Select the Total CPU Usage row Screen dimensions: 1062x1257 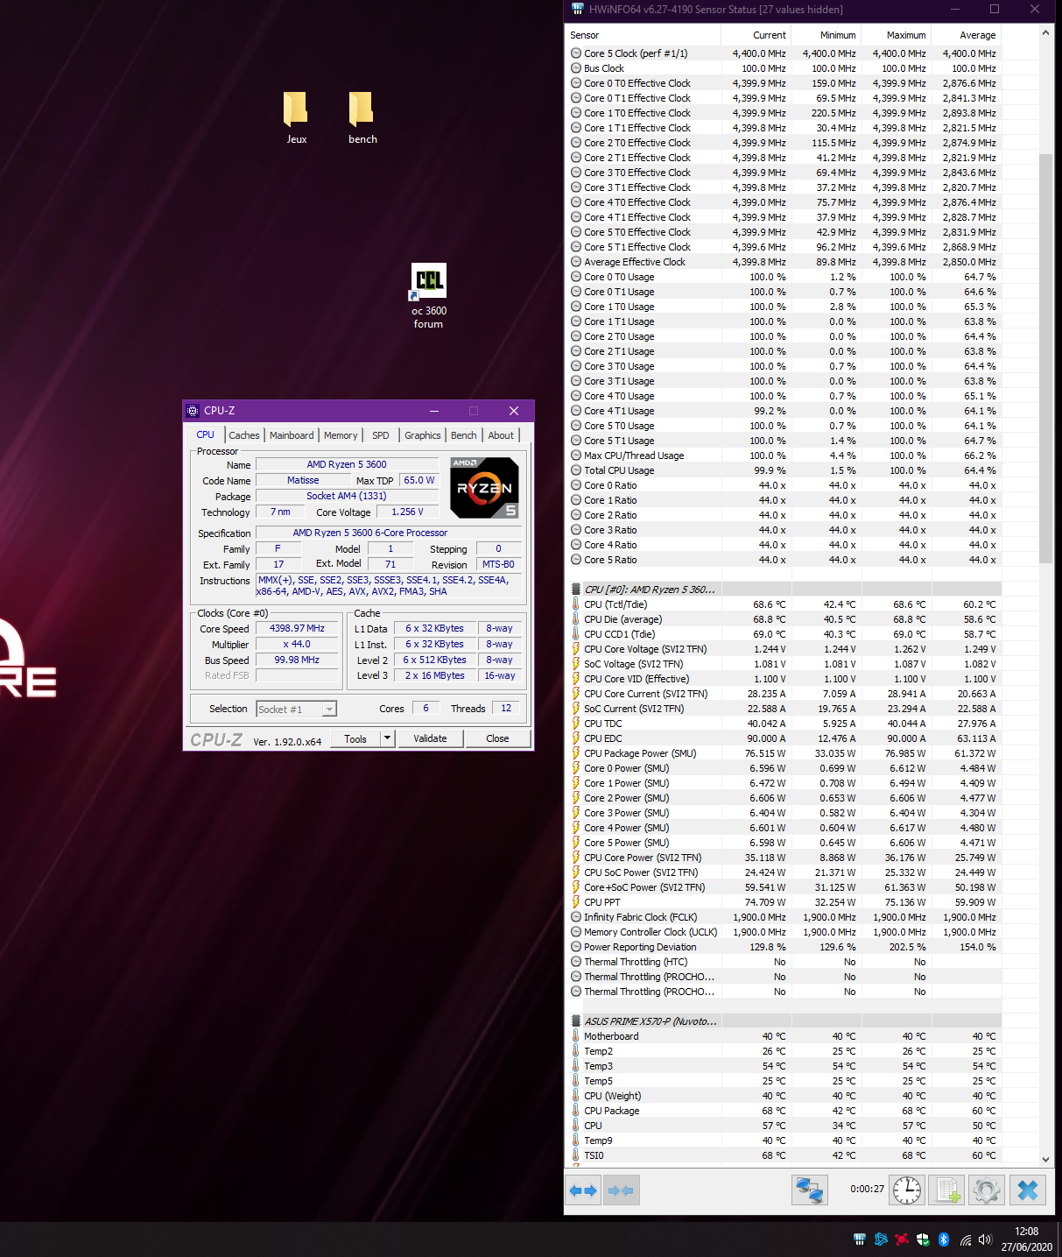pos(784,470)
